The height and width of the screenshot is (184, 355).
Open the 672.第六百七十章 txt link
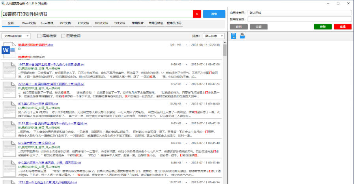coord(37,143)
